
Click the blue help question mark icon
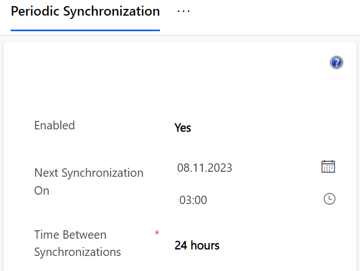point(336,62)
